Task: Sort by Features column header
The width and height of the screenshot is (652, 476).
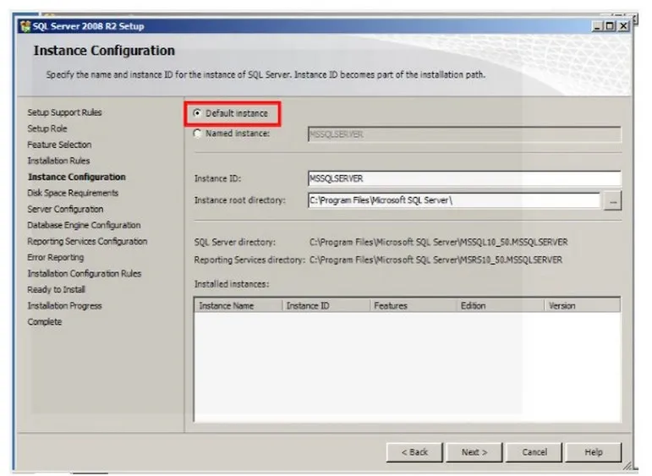Action: [x=414, y=305]
